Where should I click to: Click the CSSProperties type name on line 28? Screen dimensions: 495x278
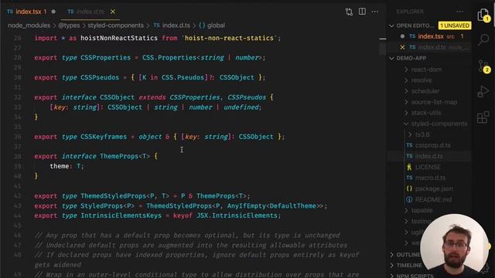point(105,58)
